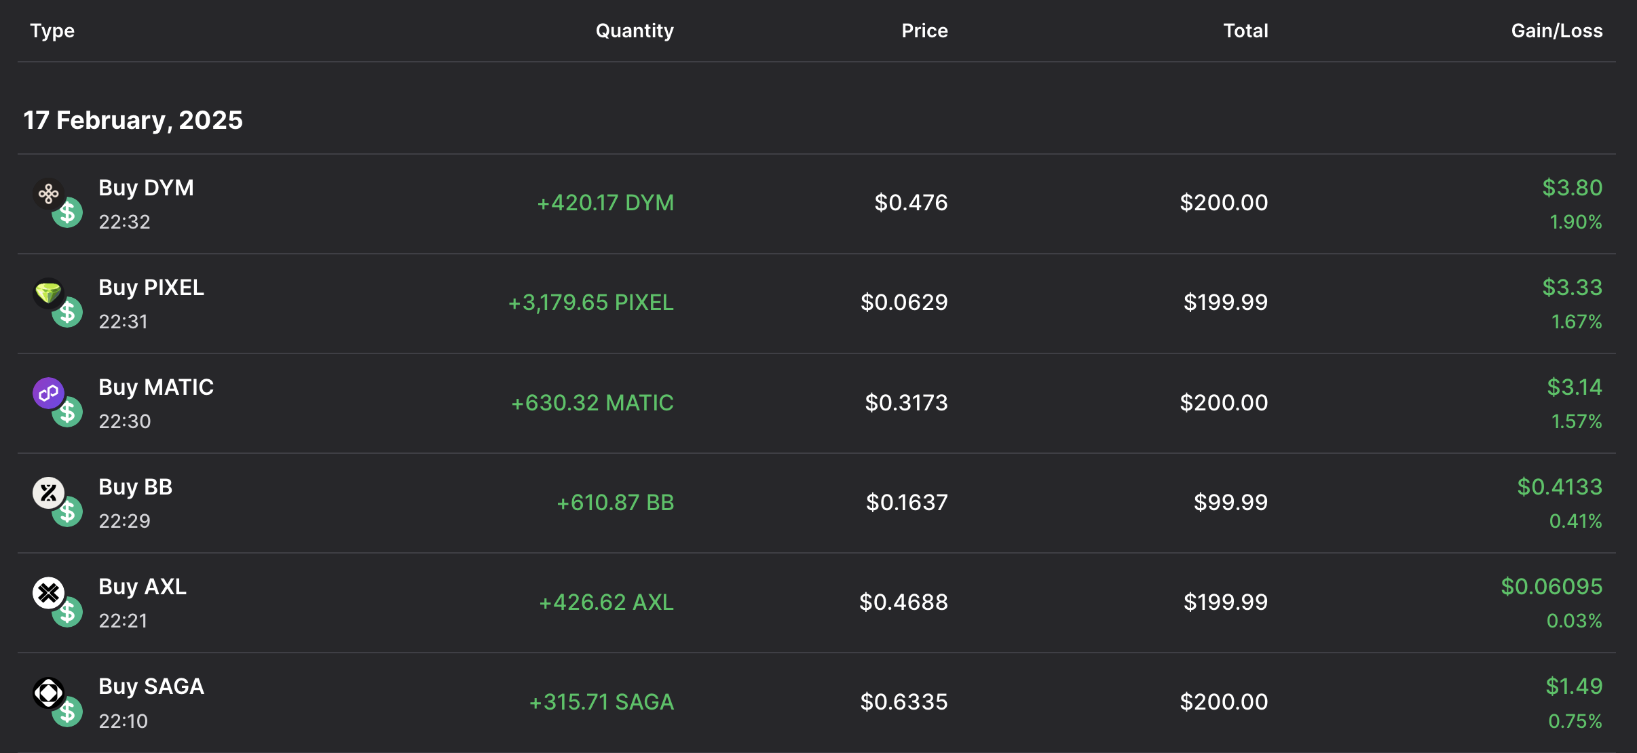The image size is (1637, 753).
Task: Open the Buy MATIC transaction
Action: pyautogui.click(x=156, y=387)
